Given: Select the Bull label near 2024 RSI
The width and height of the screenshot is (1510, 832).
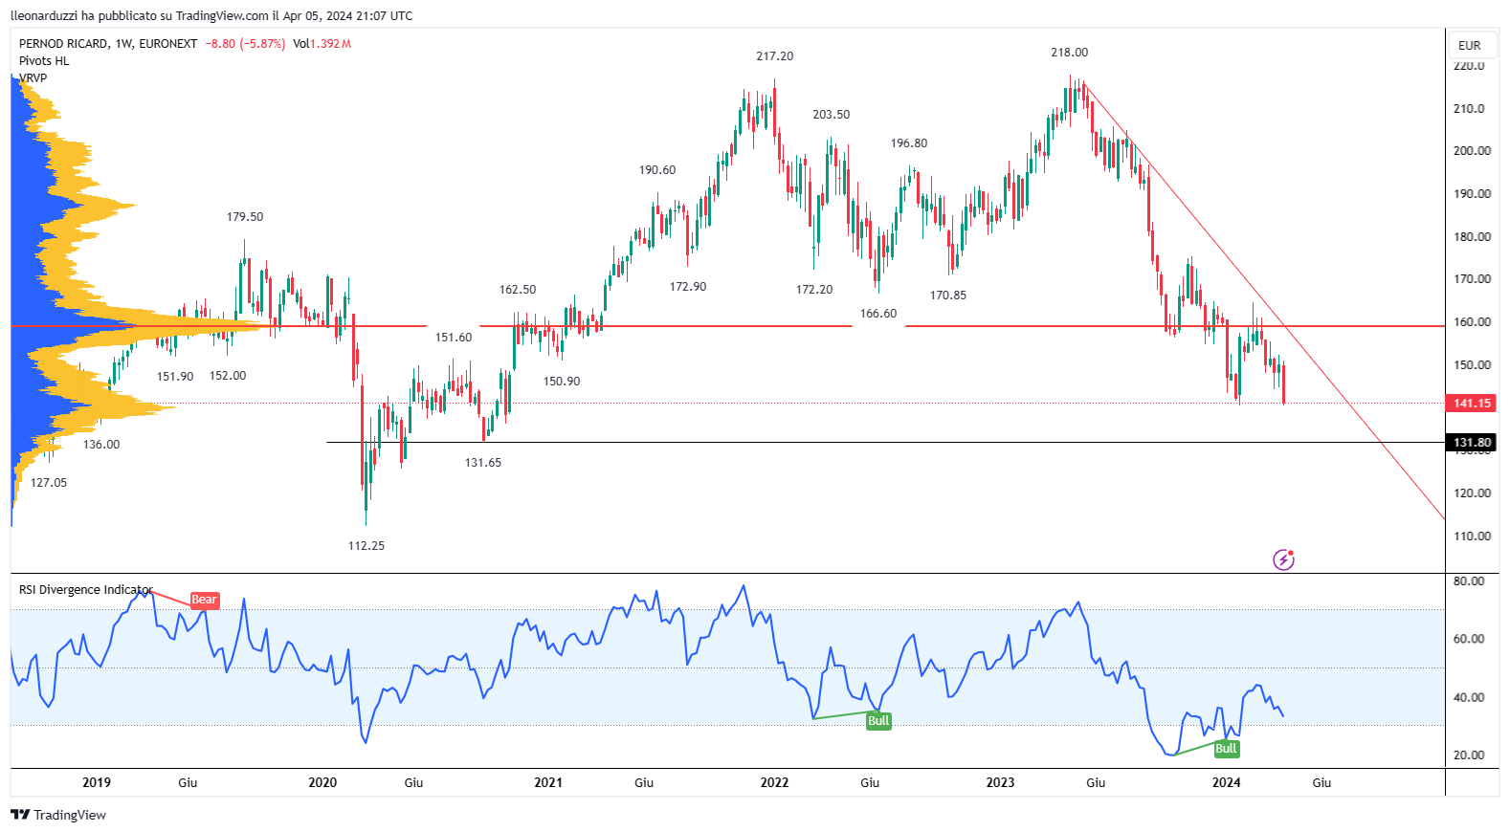Looking at the screenshot, I should [1226, 749].
